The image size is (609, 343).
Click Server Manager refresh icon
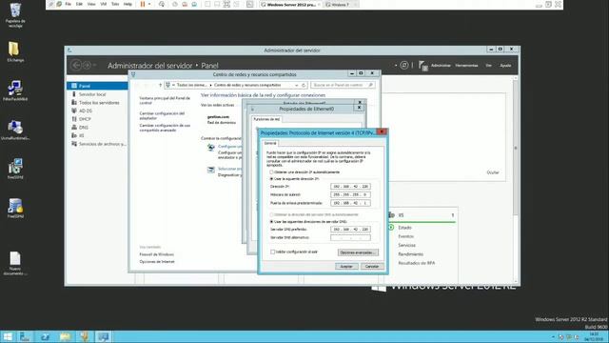coord(403,65)
